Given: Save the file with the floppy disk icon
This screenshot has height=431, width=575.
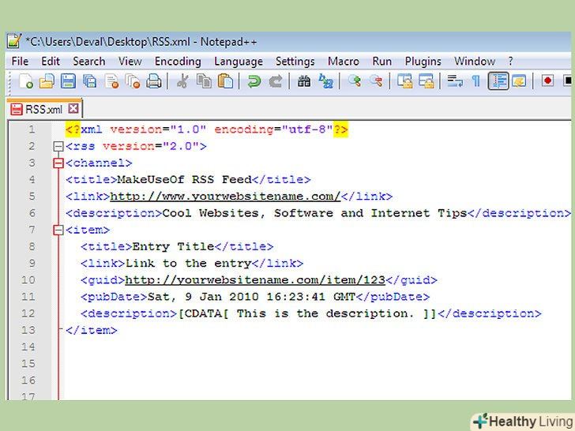Looking at the screenshot, I should coord(68,81).
